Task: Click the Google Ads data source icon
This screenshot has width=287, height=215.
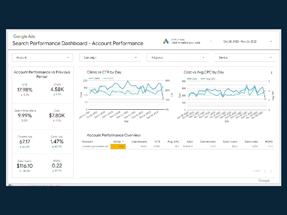Action: [166, 41]
